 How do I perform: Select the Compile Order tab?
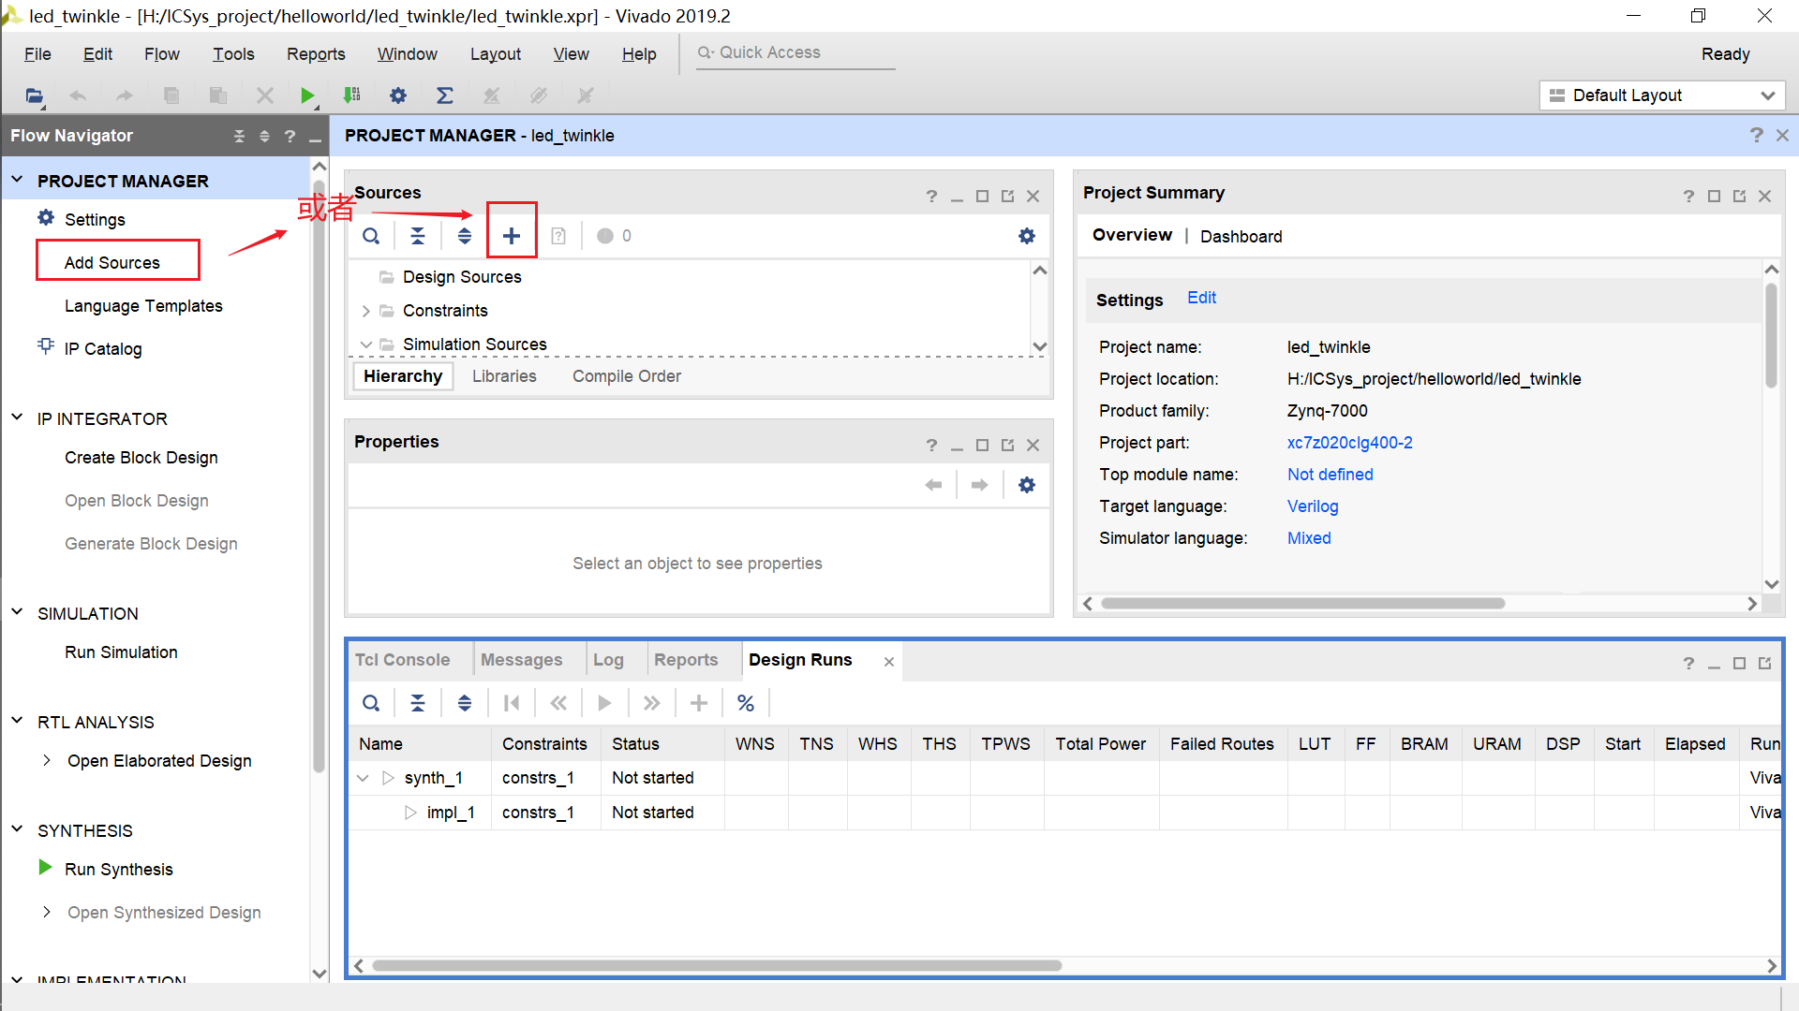(x=626, y=376)
